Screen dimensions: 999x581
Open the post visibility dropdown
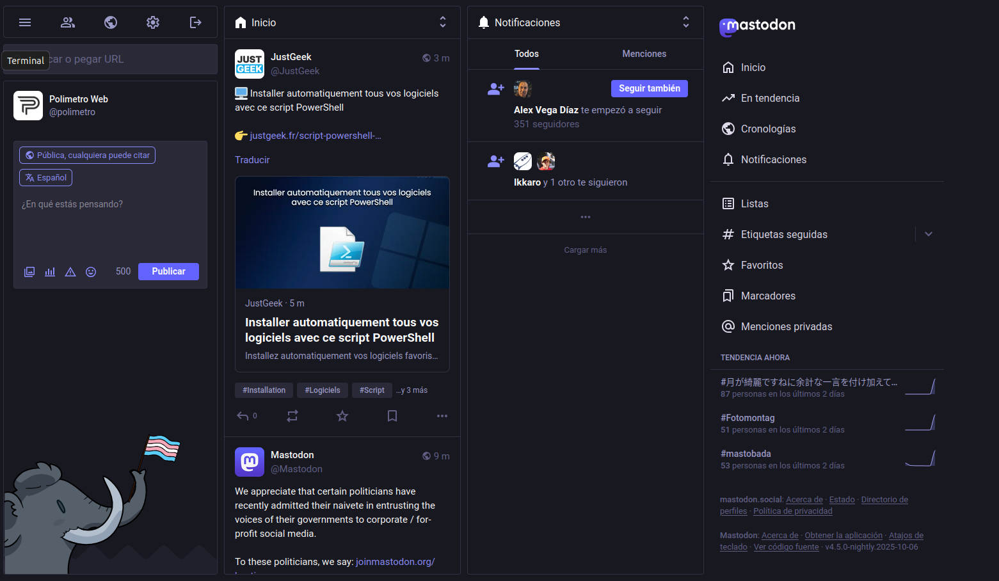(87, 155)
